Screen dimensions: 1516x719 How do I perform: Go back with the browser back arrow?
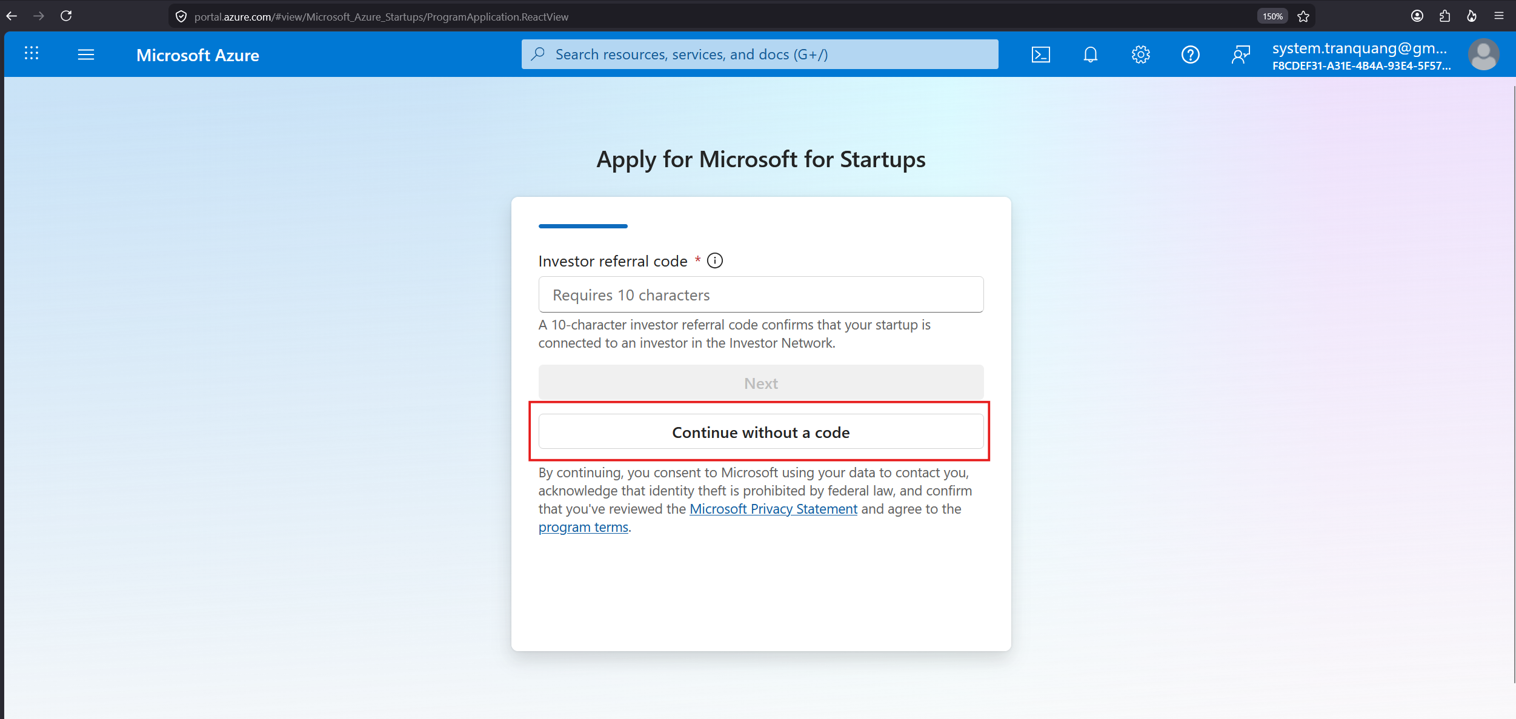(x=12, y=16)
